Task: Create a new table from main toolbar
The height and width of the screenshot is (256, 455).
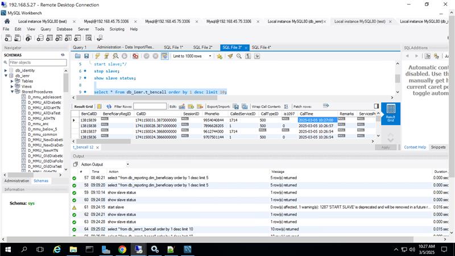Action: (49, 38)
